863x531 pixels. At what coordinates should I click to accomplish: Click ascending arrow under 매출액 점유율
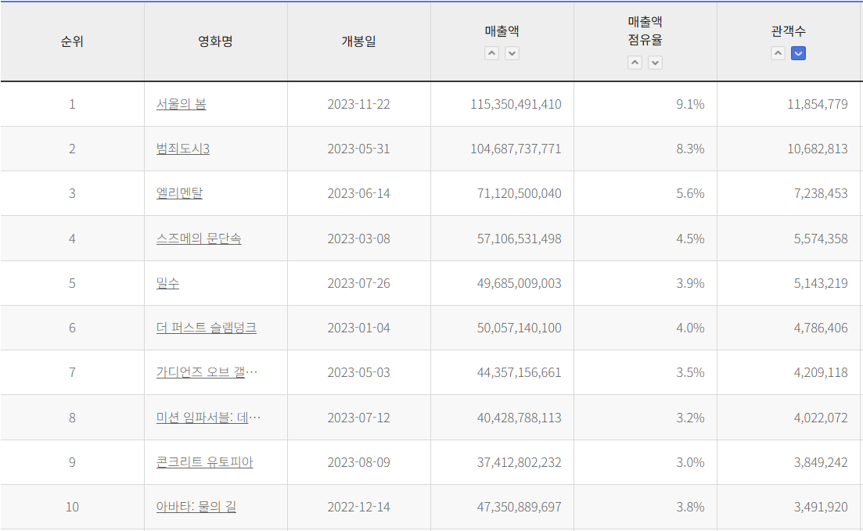pyautogui.click(x=635, y=63)
